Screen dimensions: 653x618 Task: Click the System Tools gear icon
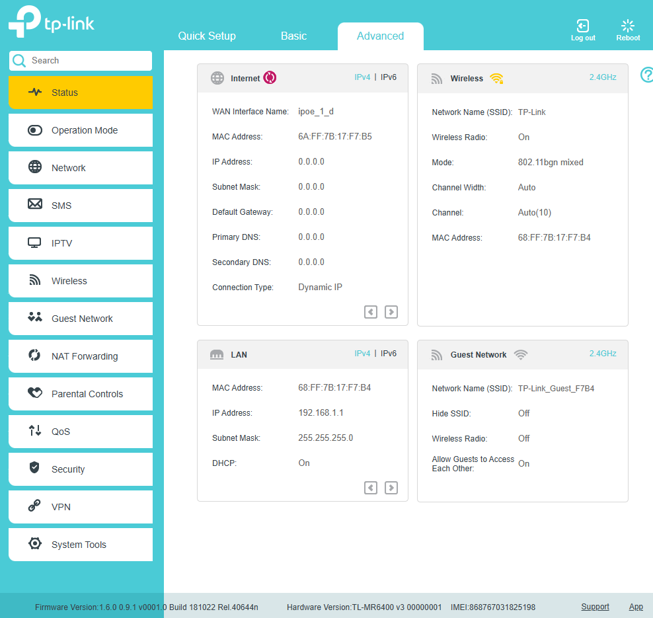pos(35,543)
